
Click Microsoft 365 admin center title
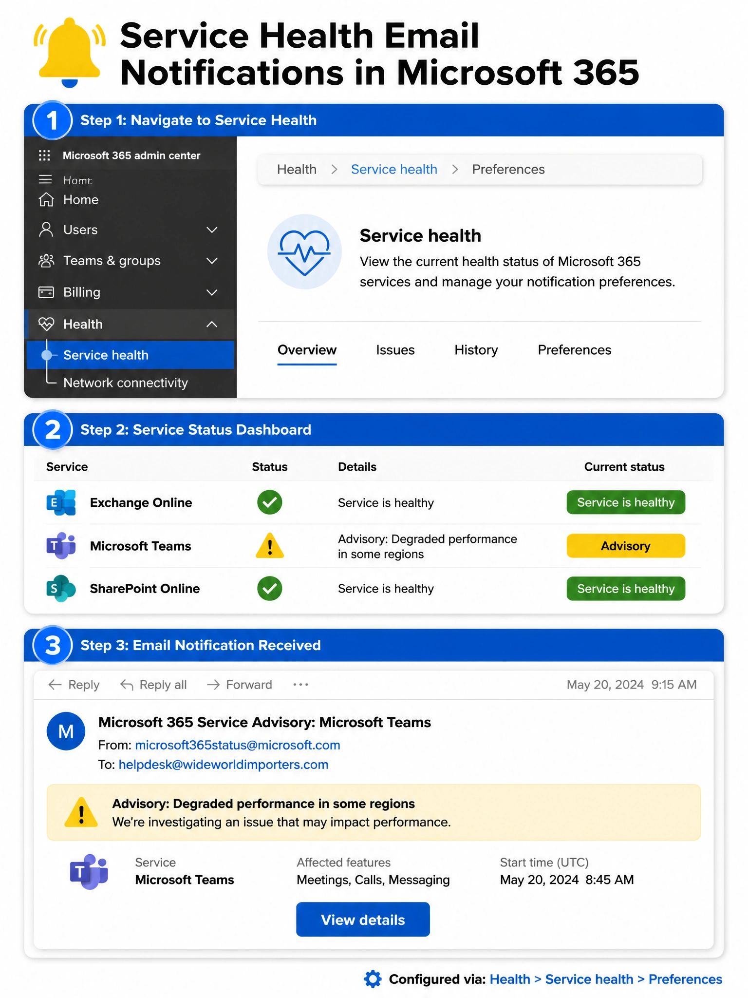tap(131, 155)
